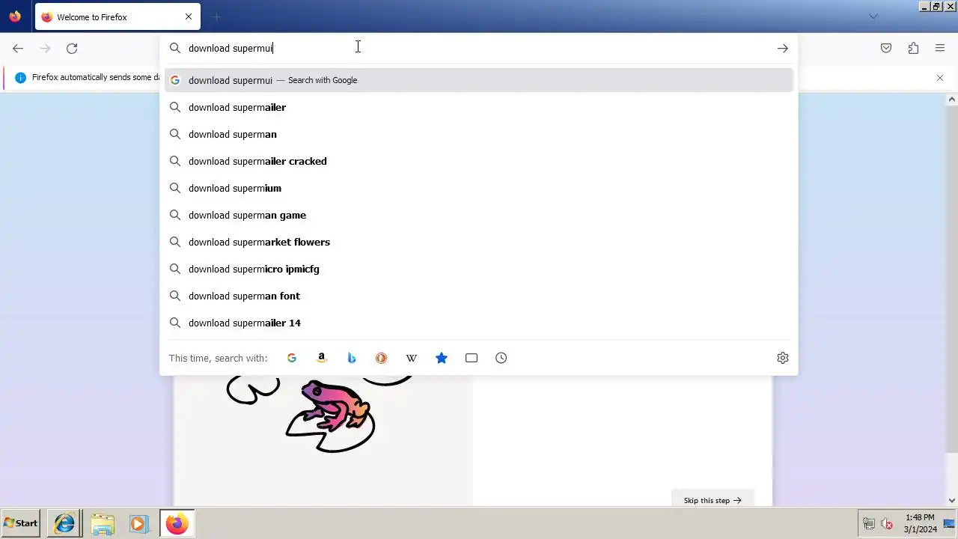Viewport: 958px width, 539px height.
Task: Open the taskbar clock showing 1:48 PM
Action: [x=920, y=523]
